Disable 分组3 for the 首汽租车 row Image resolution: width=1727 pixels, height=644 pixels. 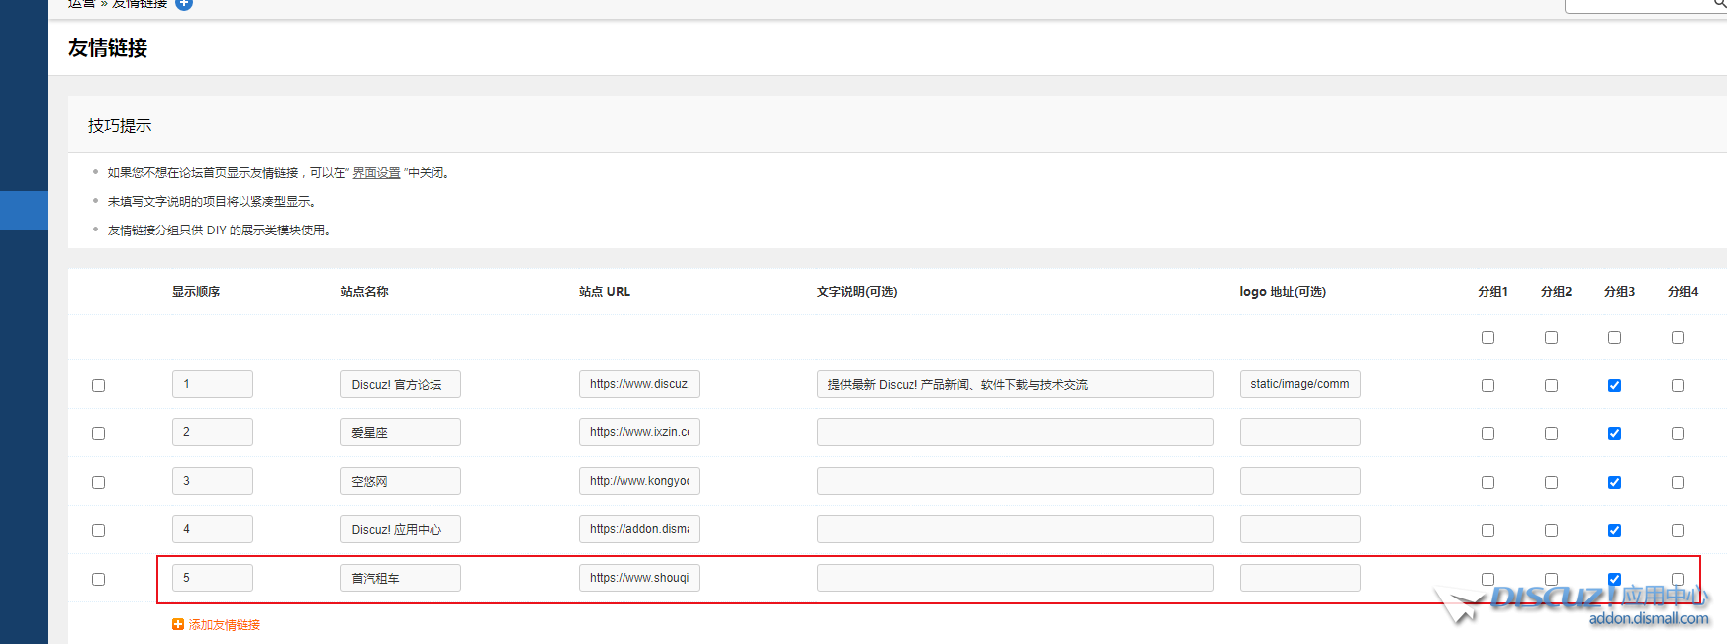coord(1614,579)
